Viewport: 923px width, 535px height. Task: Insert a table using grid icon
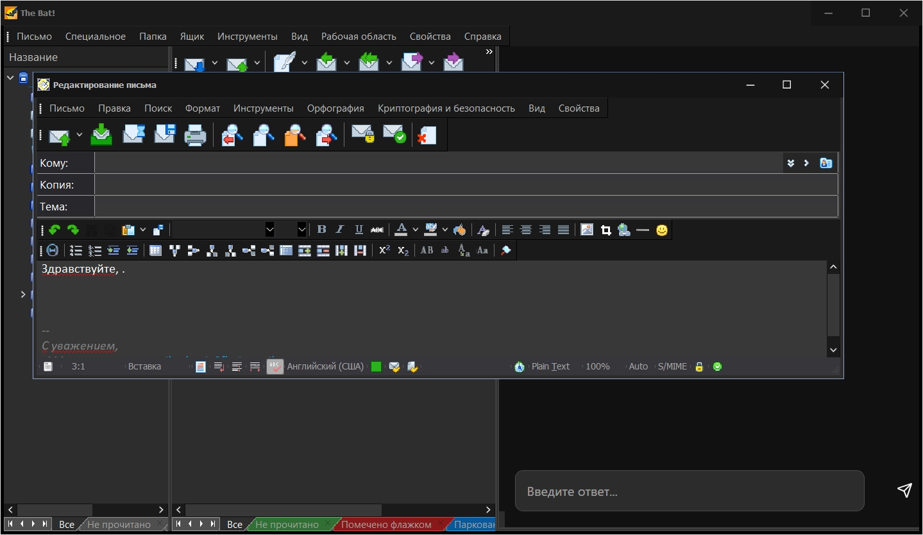155,250
